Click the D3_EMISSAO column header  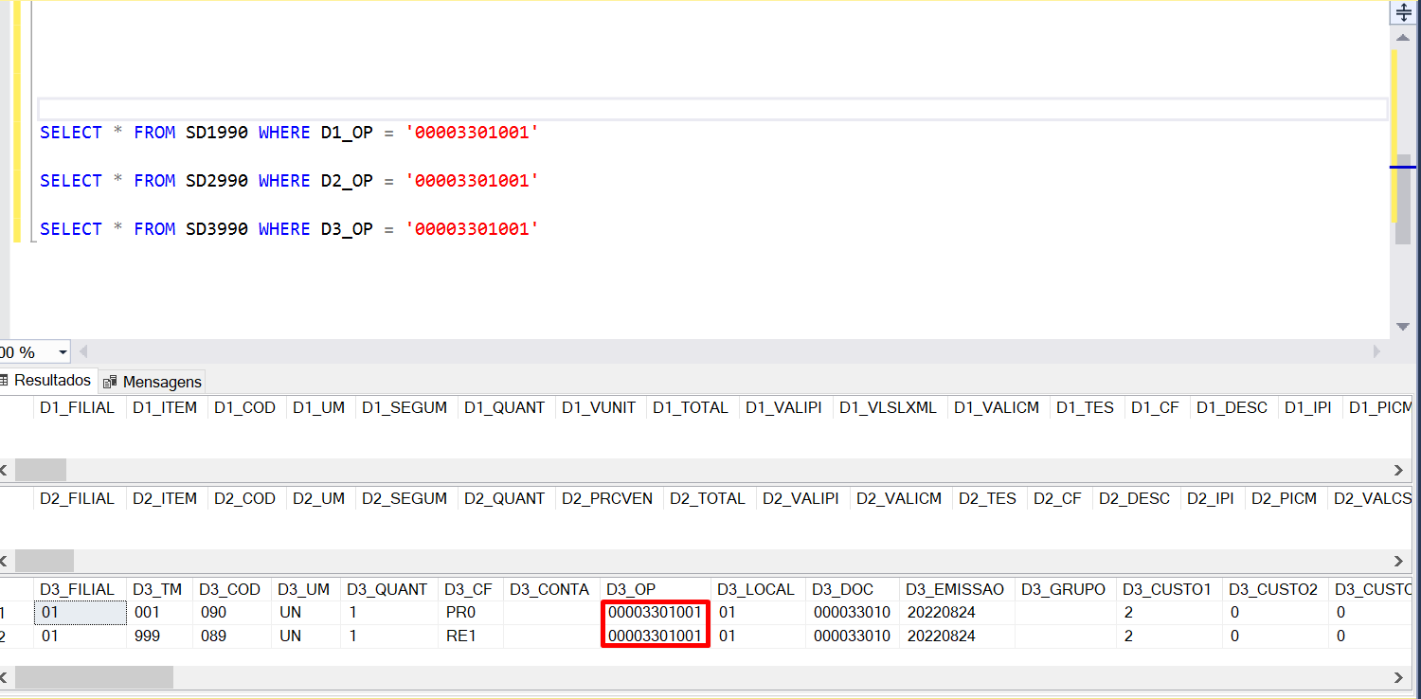pyautogui.click(x=955, y=589)
